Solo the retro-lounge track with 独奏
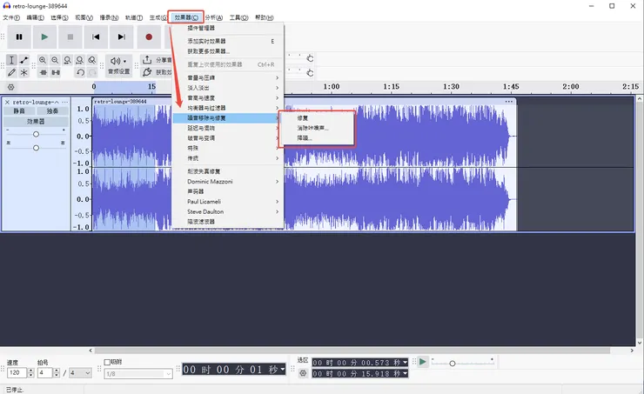 pos(52,111)
